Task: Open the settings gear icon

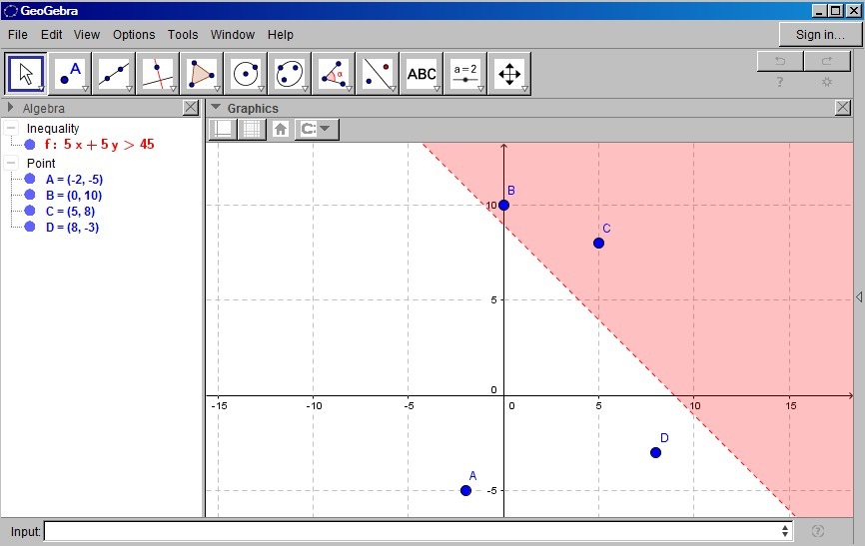Action: coord(826,82)
